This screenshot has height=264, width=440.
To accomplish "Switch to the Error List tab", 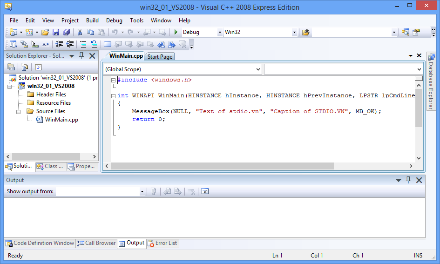I will point(163,243).
